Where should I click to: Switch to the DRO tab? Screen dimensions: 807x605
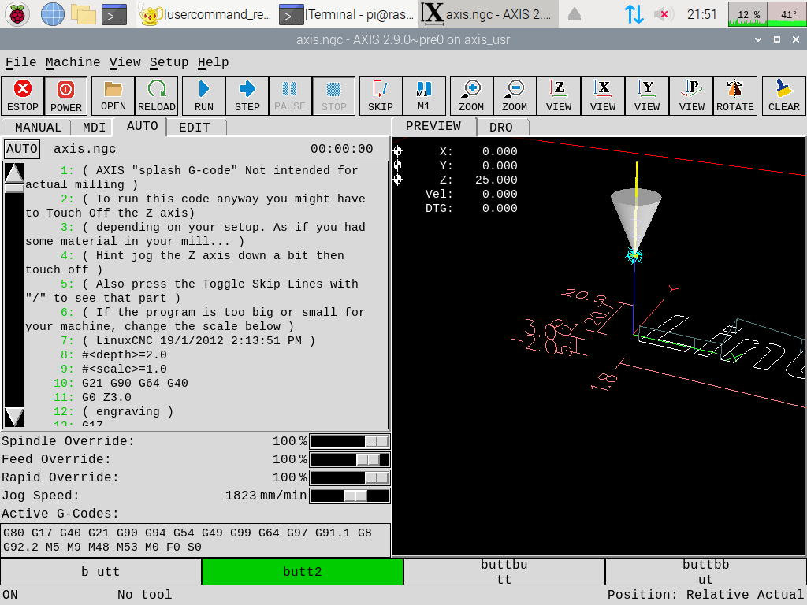(500, 128)
